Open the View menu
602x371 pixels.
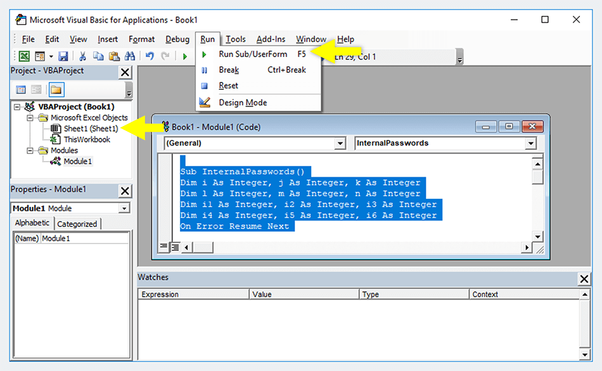79,39
